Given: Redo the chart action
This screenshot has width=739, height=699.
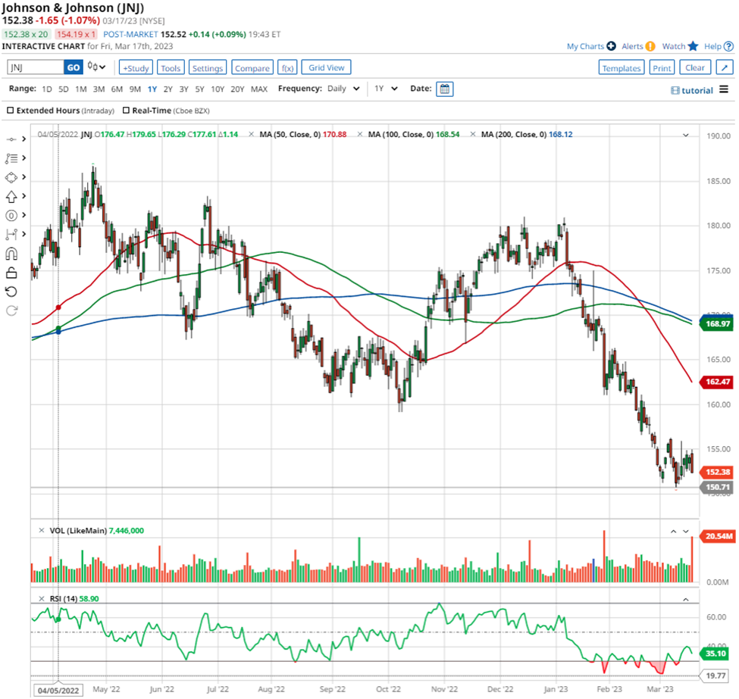Looking at the screenshot, I should pyautogui.click(x=11, y=310).
